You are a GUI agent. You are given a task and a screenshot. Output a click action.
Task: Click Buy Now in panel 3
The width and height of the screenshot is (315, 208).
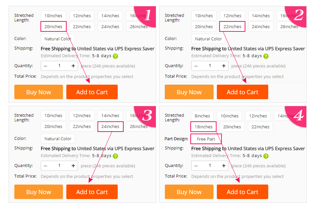pos(38,192)
